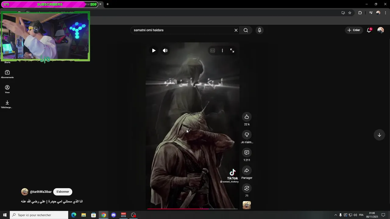
Task: Dislike the Short with thumbs down
Action: coord(247,135)
